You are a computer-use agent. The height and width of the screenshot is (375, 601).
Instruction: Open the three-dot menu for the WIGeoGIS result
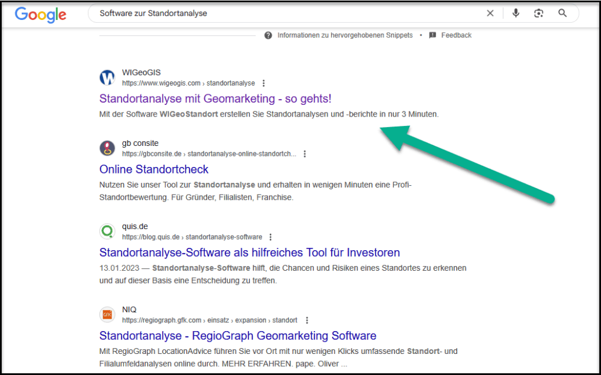pyautogui.click(x=264, y=83)
